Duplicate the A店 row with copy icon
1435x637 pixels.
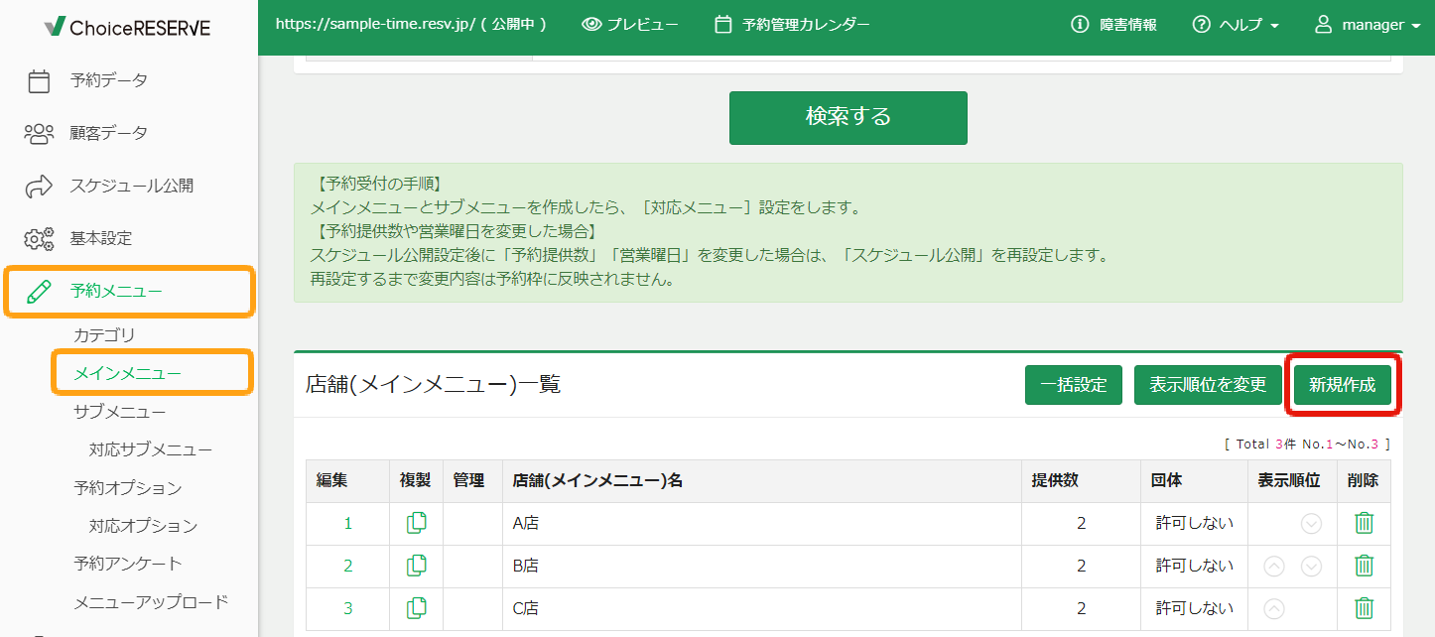coord(417,523)
